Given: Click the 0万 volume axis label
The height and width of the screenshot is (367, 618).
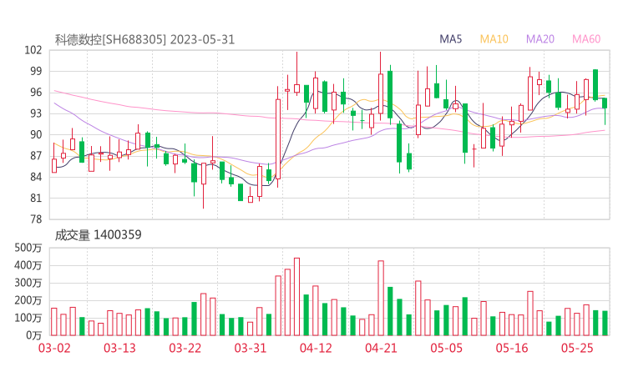Looking at the screenshot, I should click(34, 335).
